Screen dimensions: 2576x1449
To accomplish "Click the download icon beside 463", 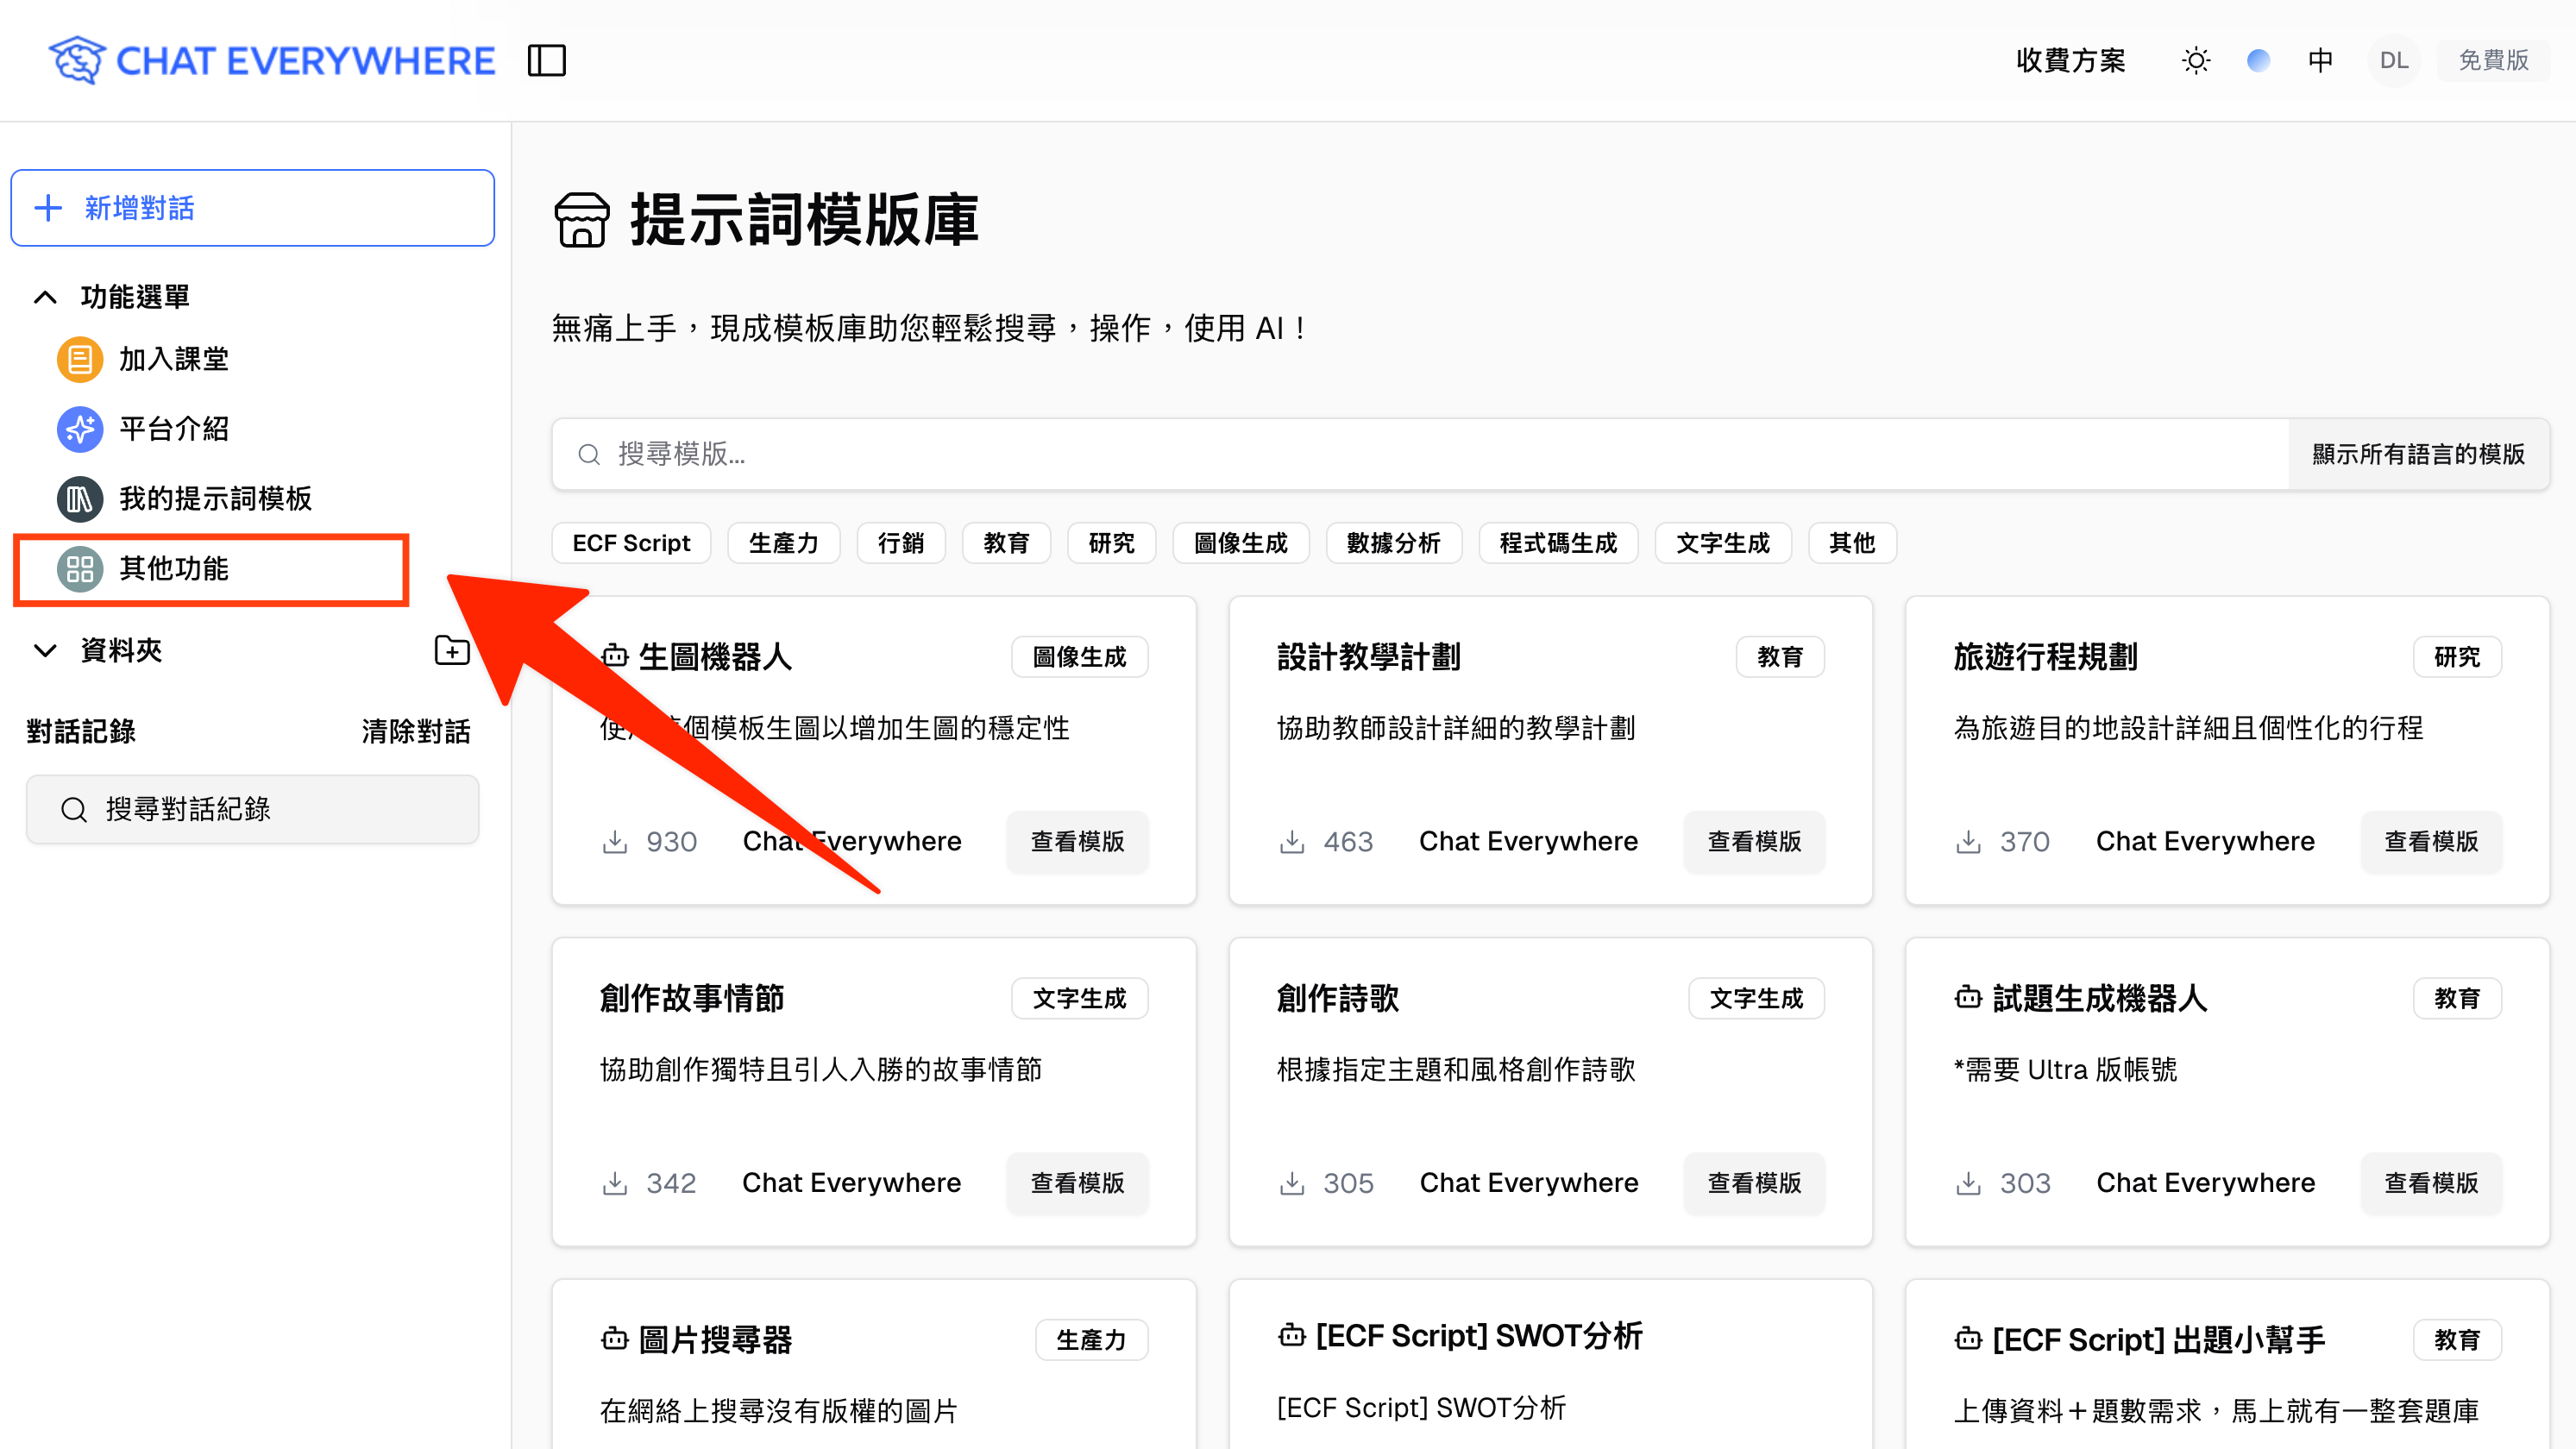I will 1292,842.
